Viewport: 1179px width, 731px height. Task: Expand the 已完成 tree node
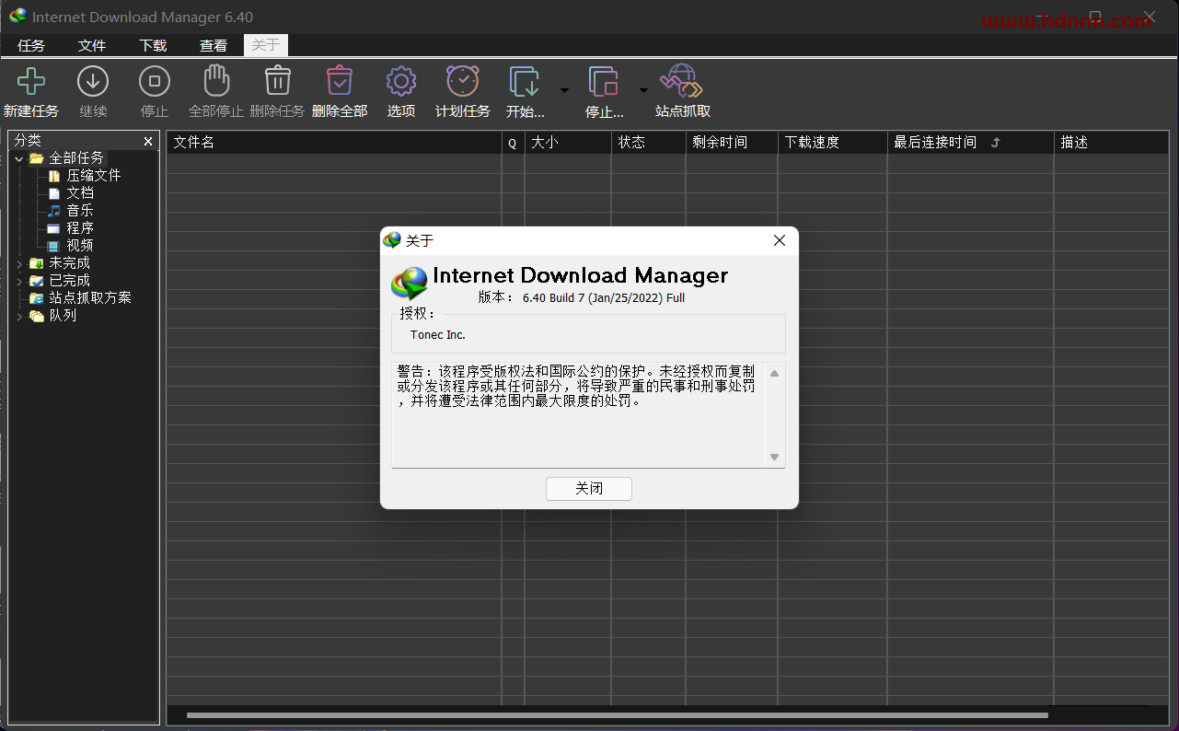click(x=18, y=281)
